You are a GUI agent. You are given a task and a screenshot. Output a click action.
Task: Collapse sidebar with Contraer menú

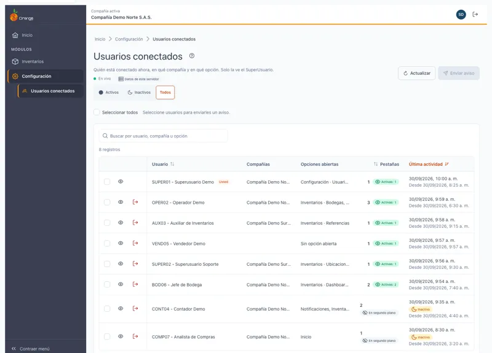[x=31, y=349]
